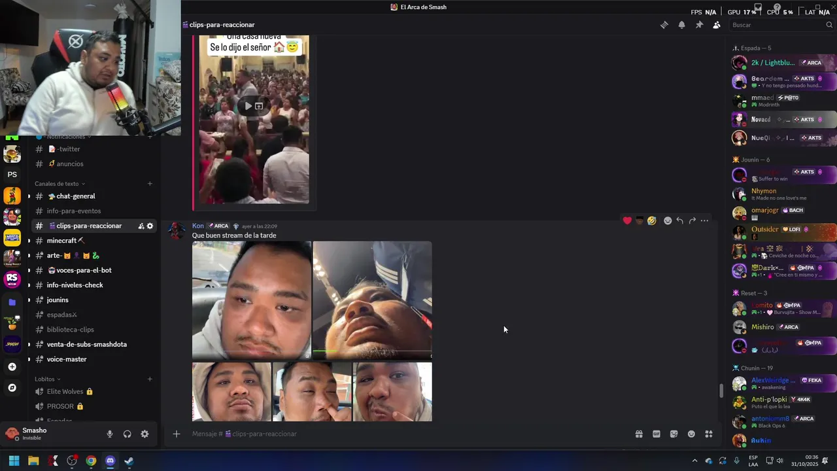Open the GIF picker

pos(657,434)
